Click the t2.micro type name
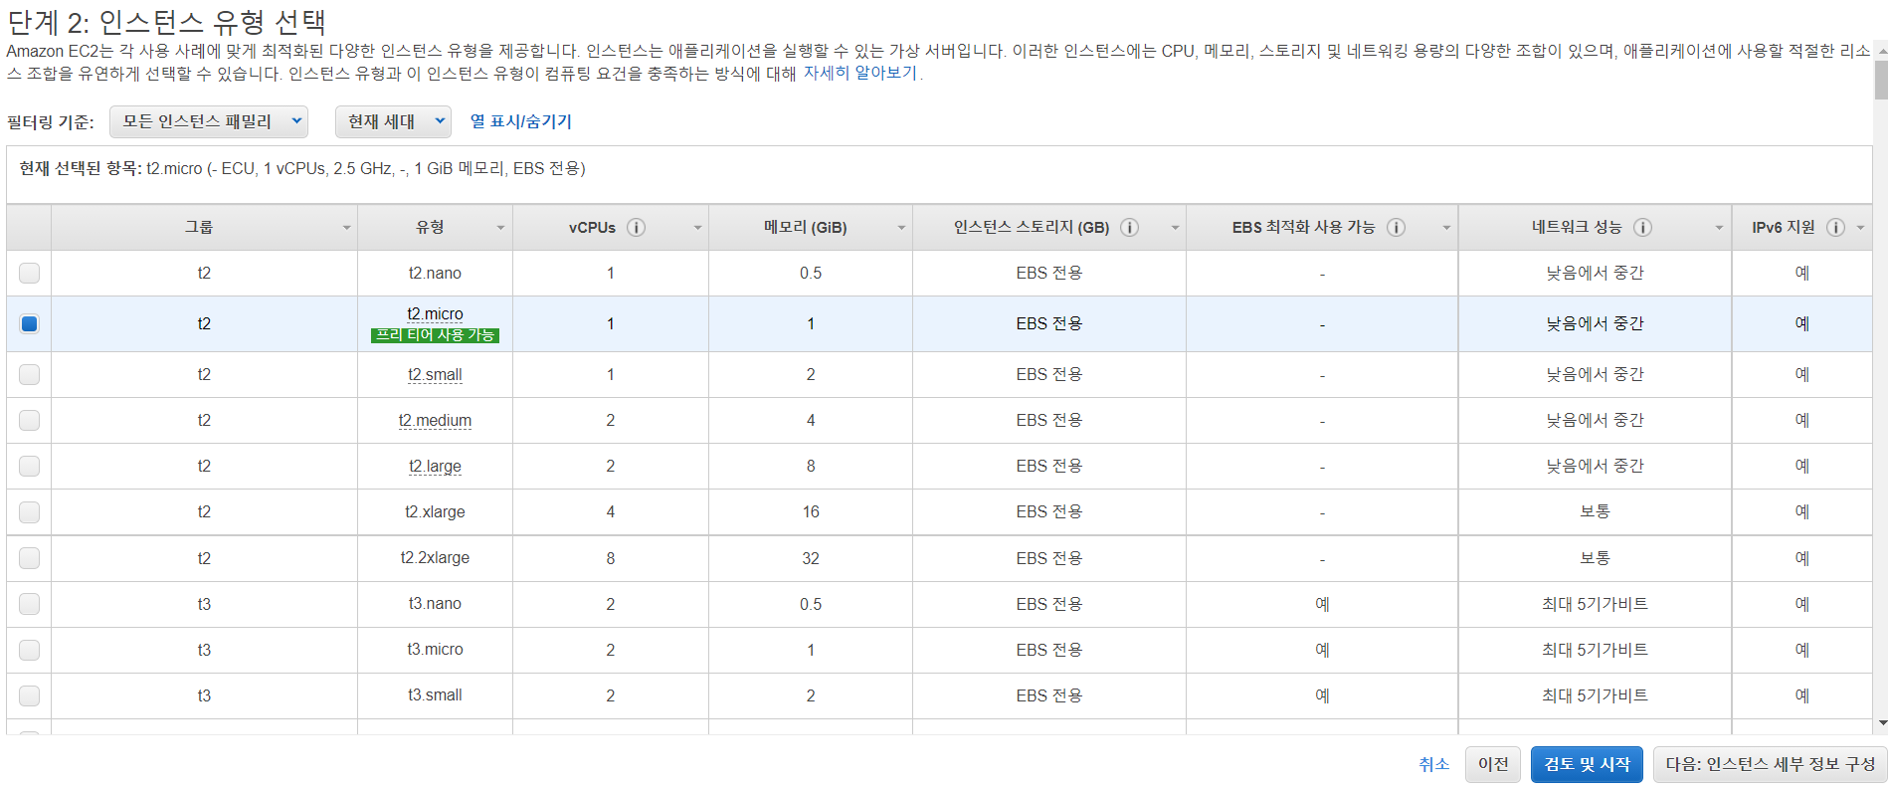Image resolution: width=1888 pixels, height=790 pixels. [x=435, y=313]
